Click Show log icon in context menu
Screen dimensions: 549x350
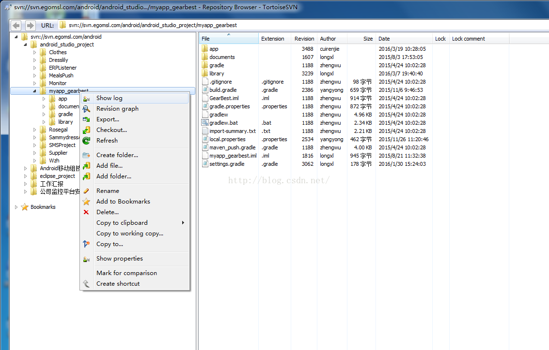tap(86, 99)
